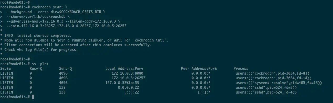The height and width of the screenshot is (103, 333).
Task: Click the 'Send-Q' column header
Action: [65, 69]
